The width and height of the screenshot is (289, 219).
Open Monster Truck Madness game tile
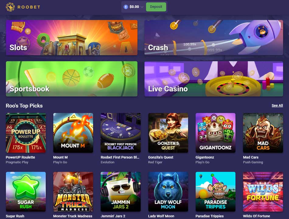73,192
